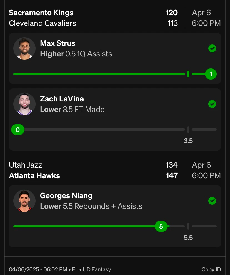Viewport: 230px width, 275px height.
Task: Open Cleveland Cavaliers team name
Action: (42, 23)
